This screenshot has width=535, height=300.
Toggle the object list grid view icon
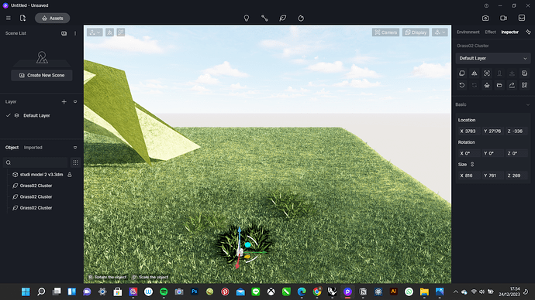point(75,162)
